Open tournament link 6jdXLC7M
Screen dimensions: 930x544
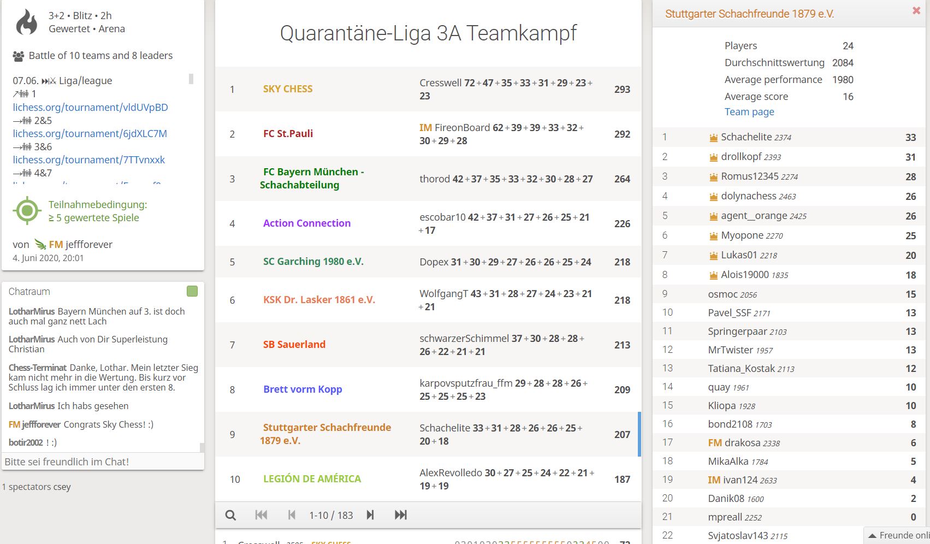[90, 134]
